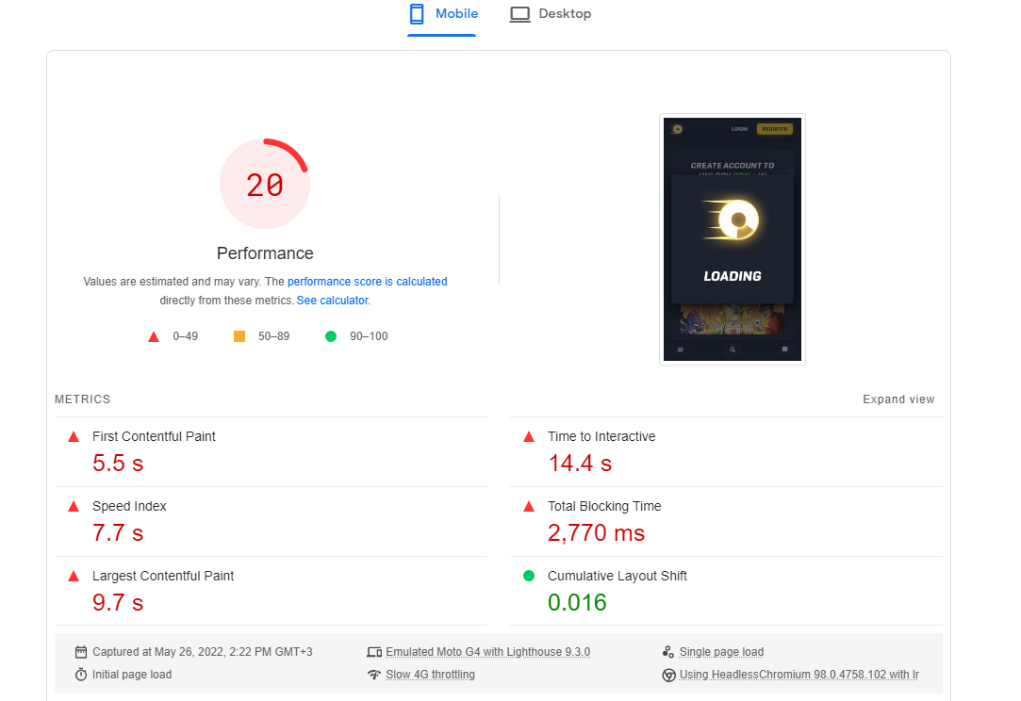The image size is (1021, 701).
Task: Click Emulated Moto G4 with Lighthouse 9.3.0
Action: coord(487,651)
